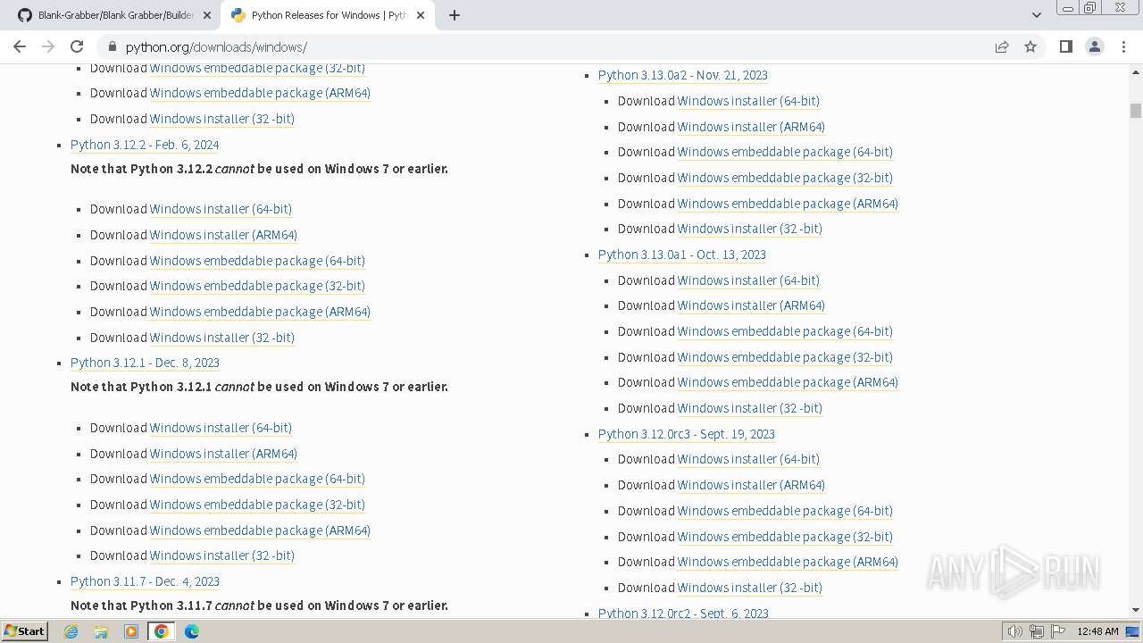Download Python 3.12.1 embeddable package (32-bit)

[257, 505]
